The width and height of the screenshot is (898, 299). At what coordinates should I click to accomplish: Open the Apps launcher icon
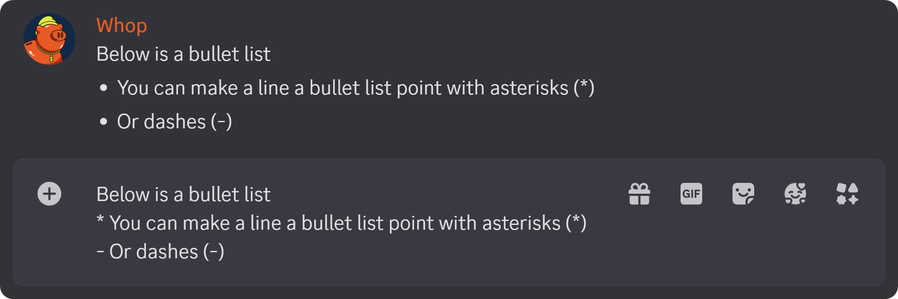(847, 194)
